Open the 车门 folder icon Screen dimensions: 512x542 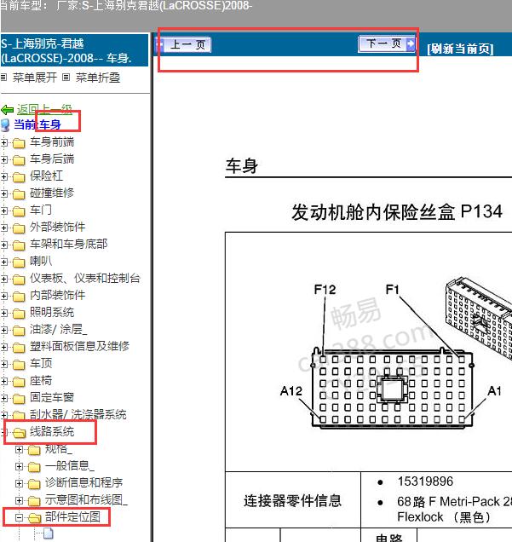[19, 210]
